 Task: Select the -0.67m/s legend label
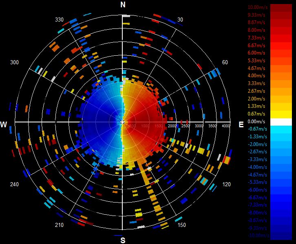[257, 129]
